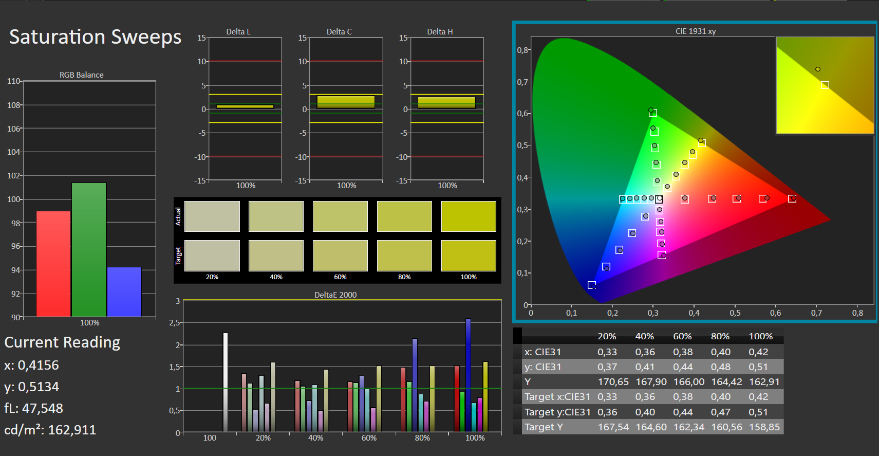Click the blue bar in RGB Balance
This screenshot has height=456, width=879.
pyautogui.click(x=124, y=291)
